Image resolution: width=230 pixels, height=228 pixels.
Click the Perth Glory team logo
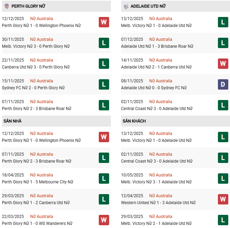tap(7, 6)
